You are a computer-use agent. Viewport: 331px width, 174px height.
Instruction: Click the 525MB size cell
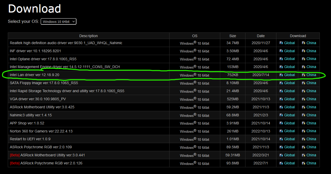233,99
